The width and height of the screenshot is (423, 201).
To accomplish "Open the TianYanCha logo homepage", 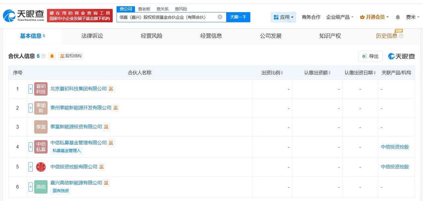I will pos(24,15).
